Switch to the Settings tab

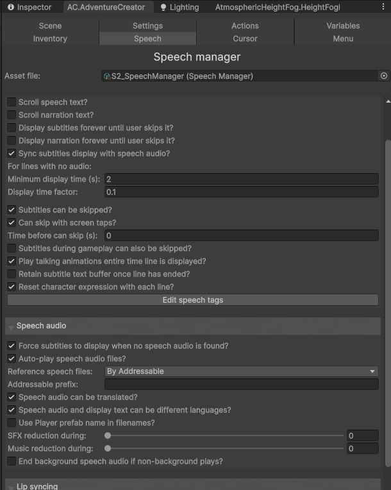(147, 26)
